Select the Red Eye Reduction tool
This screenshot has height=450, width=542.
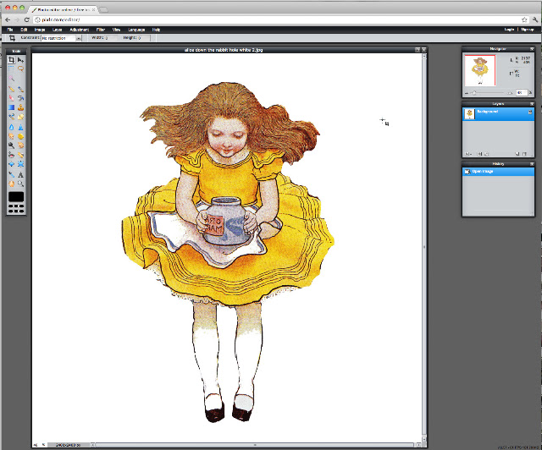[x=11, y=155]
